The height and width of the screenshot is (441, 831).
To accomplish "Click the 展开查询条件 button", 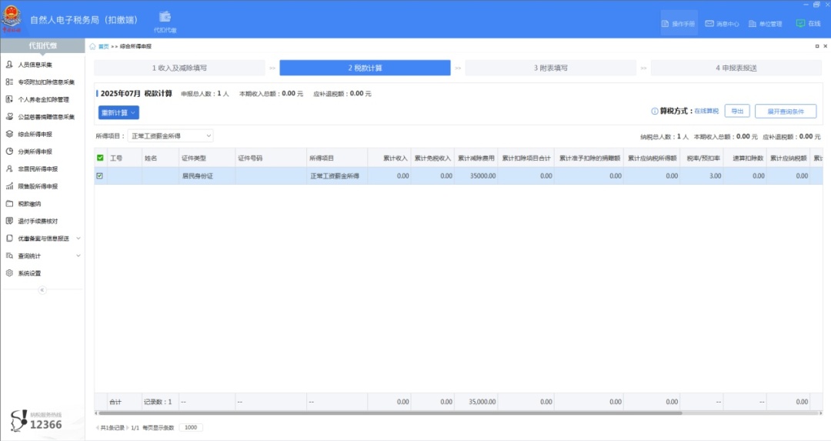I will [x=785, y=112].
